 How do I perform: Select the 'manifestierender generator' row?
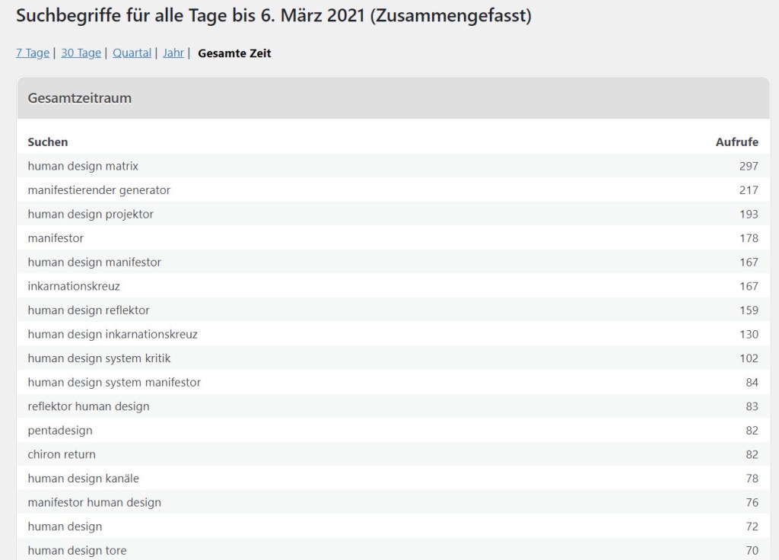coord(99,190)
